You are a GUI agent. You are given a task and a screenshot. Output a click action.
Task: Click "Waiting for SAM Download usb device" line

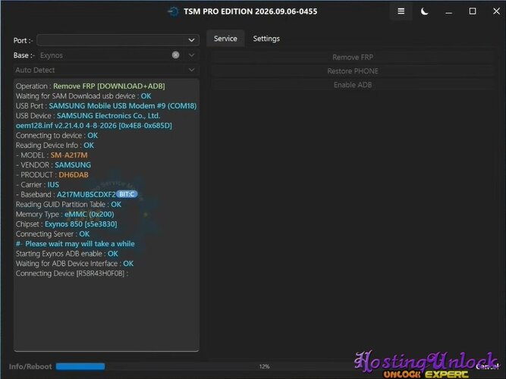(x=83, y=96)
